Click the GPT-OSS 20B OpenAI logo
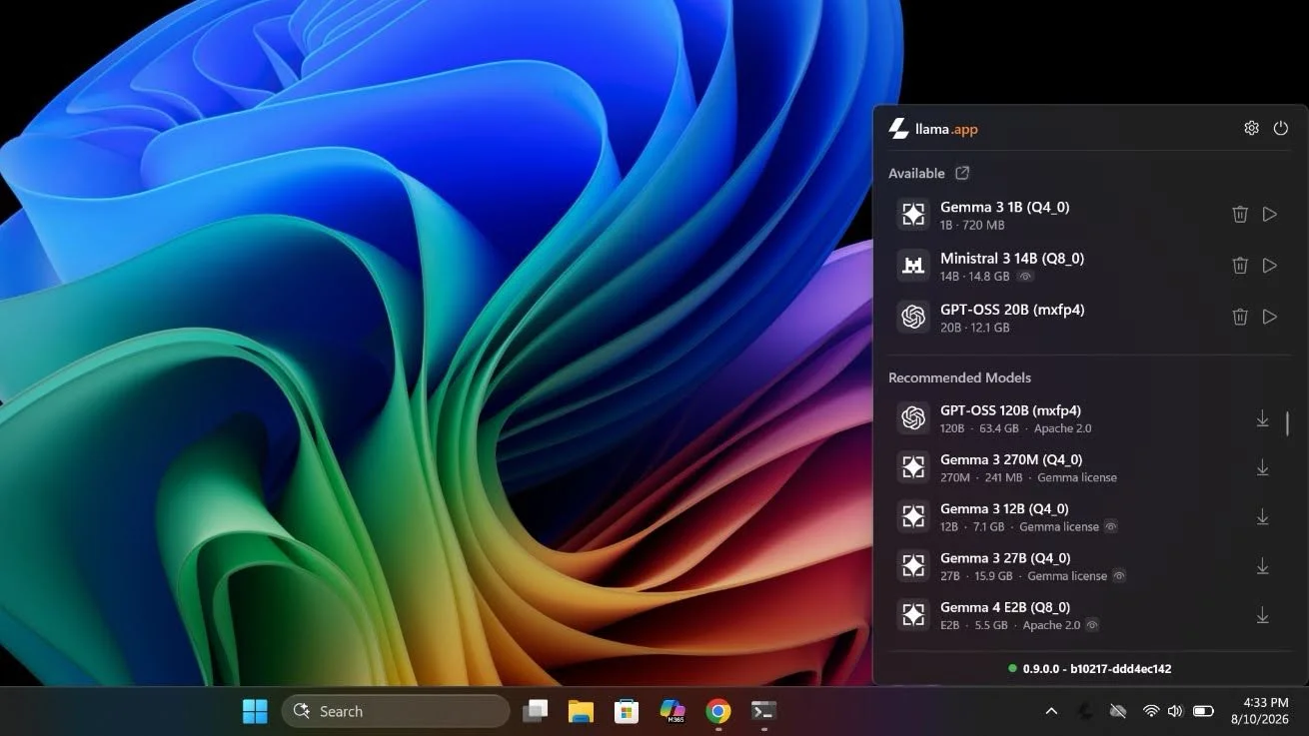This screenshot has width=1309, height=736. [x=912, y=317]
